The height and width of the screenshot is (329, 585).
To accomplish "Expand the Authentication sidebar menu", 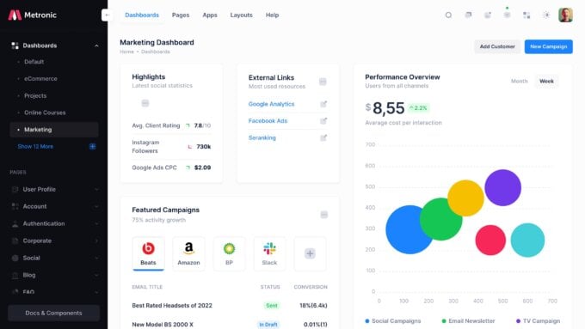I will [x=54, y=223].
